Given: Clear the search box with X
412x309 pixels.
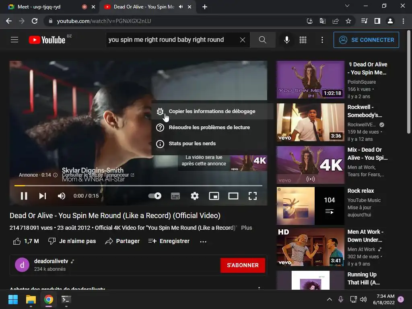Looking at the screenshot, I should [x=243, y=40].
